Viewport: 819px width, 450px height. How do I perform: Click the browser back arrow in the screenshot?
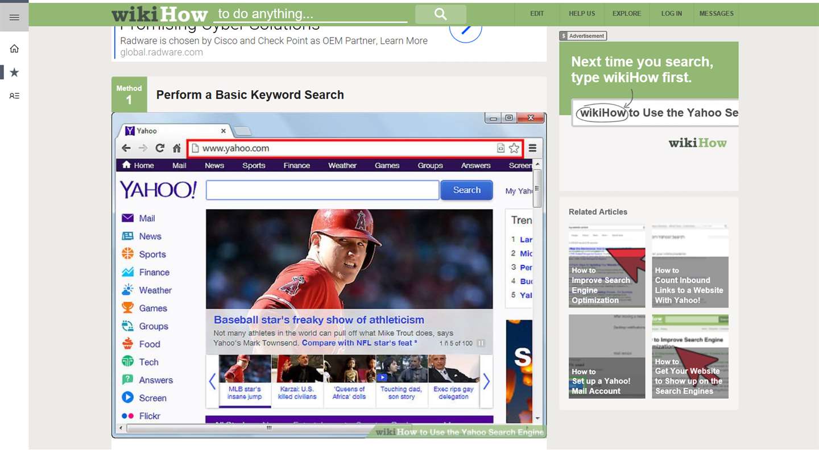click(x=126, y=148)
